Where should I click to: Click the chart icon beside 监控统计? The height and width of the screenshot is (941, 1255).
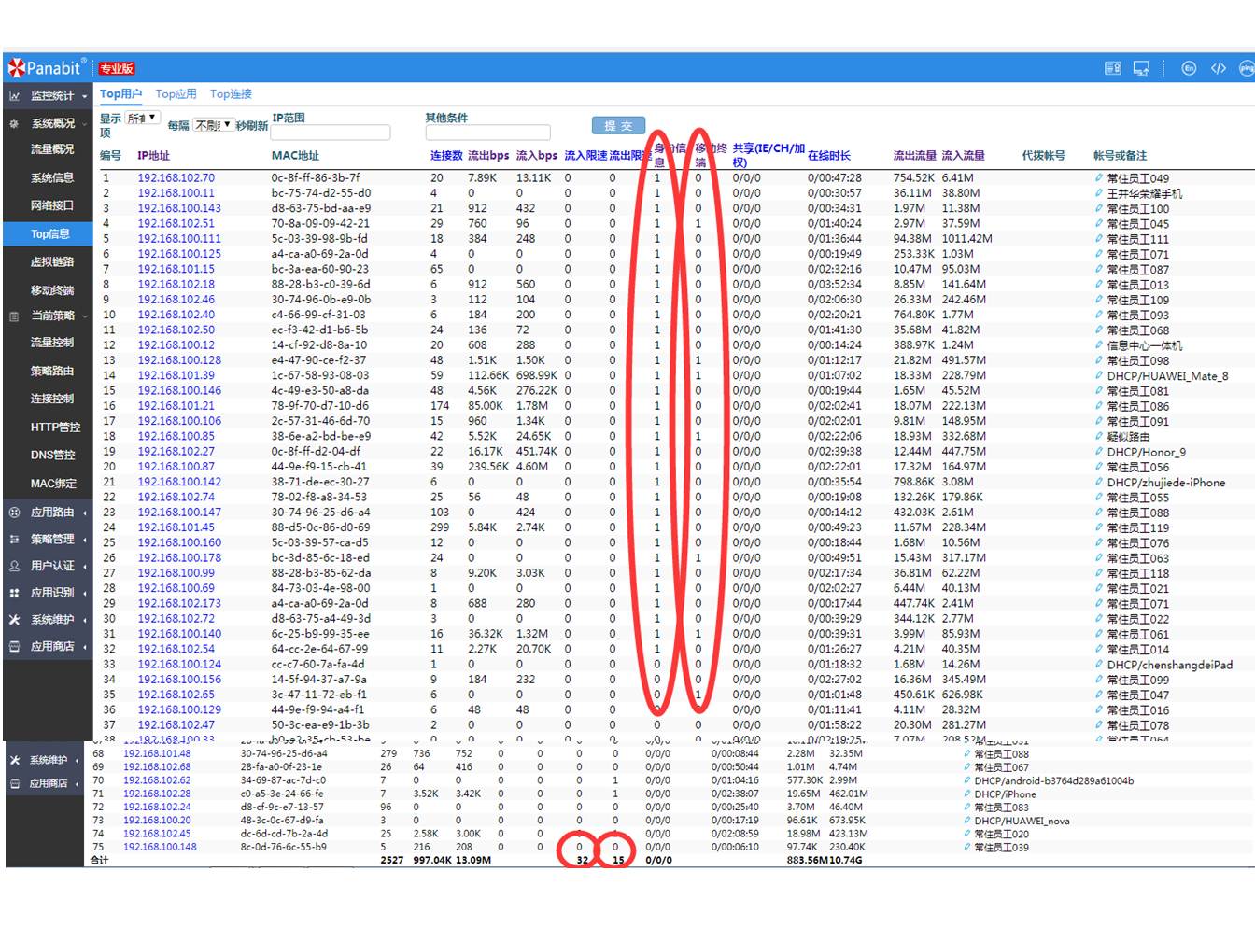pyautogui.click(x=14, y=95)
